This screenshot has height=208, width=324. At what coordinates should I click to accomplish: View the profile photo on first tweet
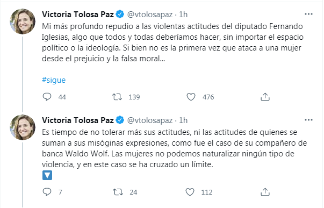[23, 21]
